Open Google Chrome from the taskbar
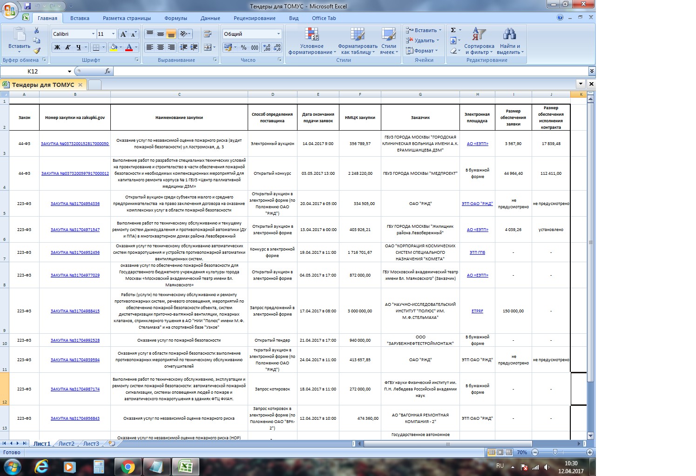Screen dimensions: 696x476 [128, 466]
